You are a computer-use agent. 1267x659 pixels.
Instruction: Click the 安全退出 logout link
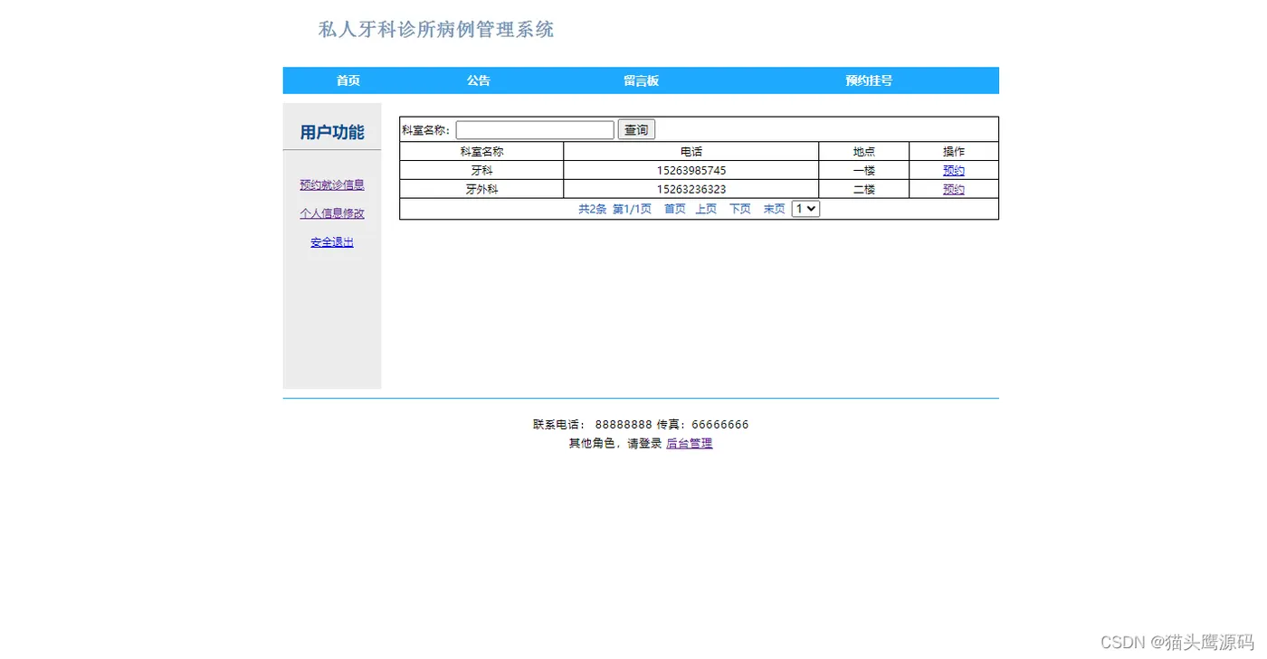[x=332, y=242]
